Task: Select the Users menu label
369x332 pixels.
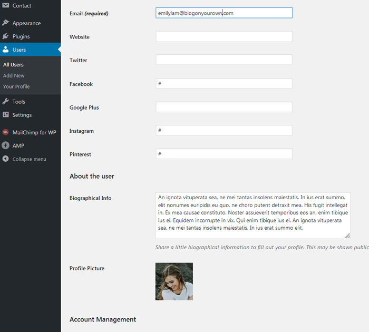Action: (19, 50)
